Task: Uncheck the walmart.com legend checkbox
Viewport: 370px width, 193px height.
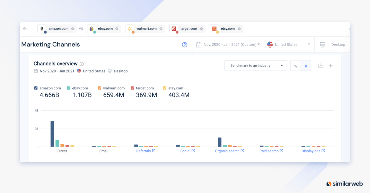Action: [99, 88]
